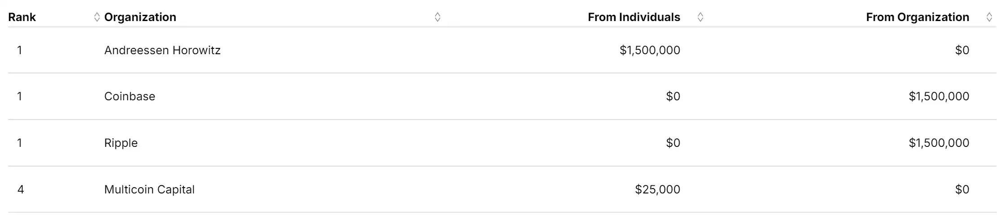
Task: Click rank number 4 cell
Action: pos(21,189)
